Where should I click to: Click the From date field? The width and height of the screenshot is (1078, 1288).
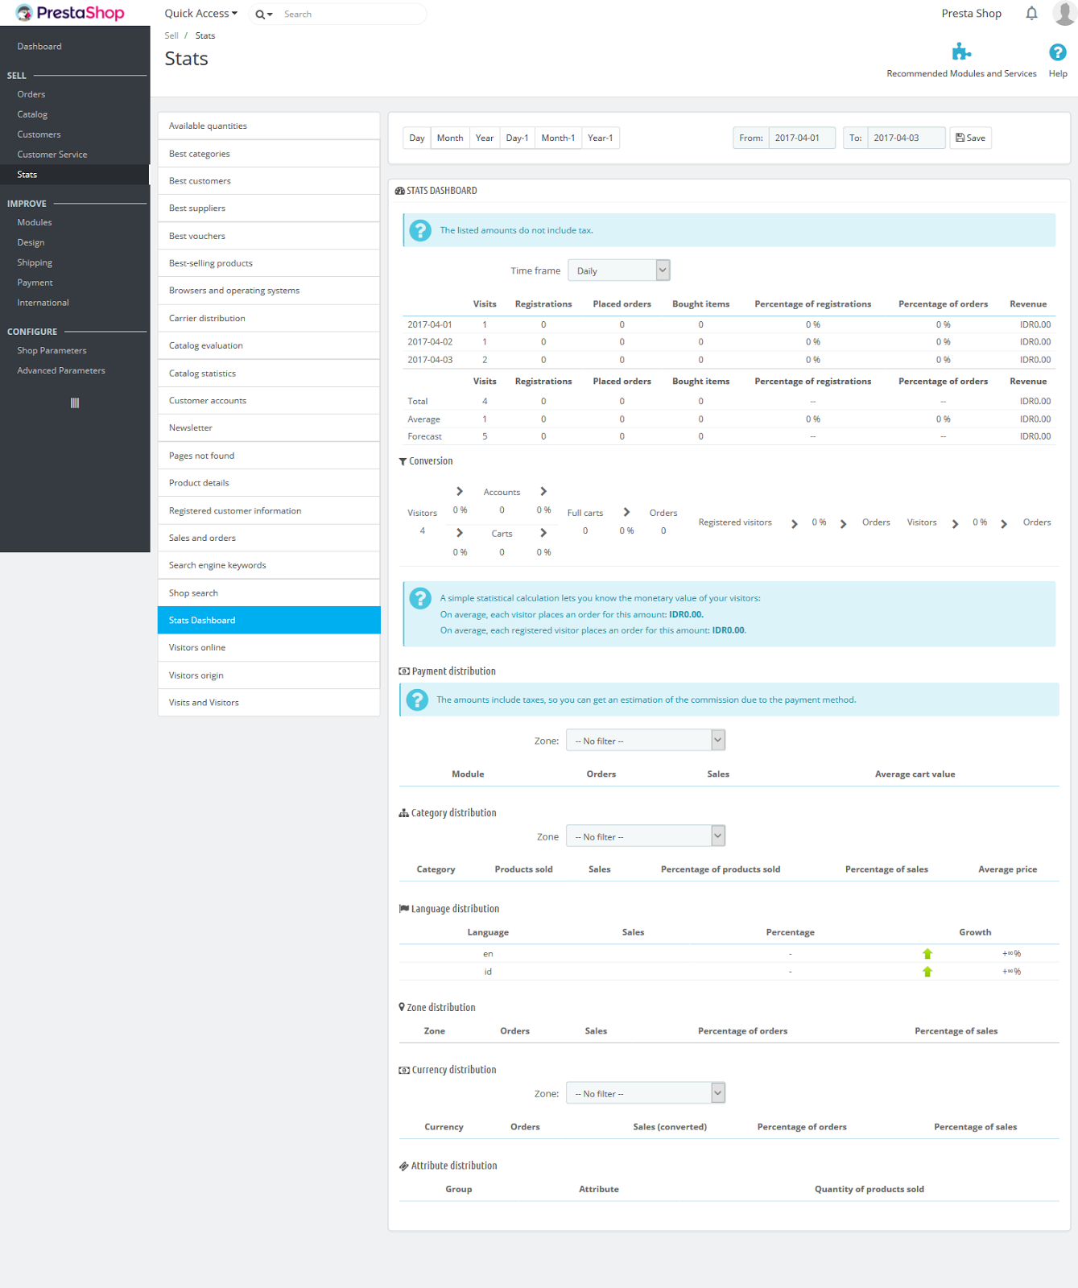(802, 138)
